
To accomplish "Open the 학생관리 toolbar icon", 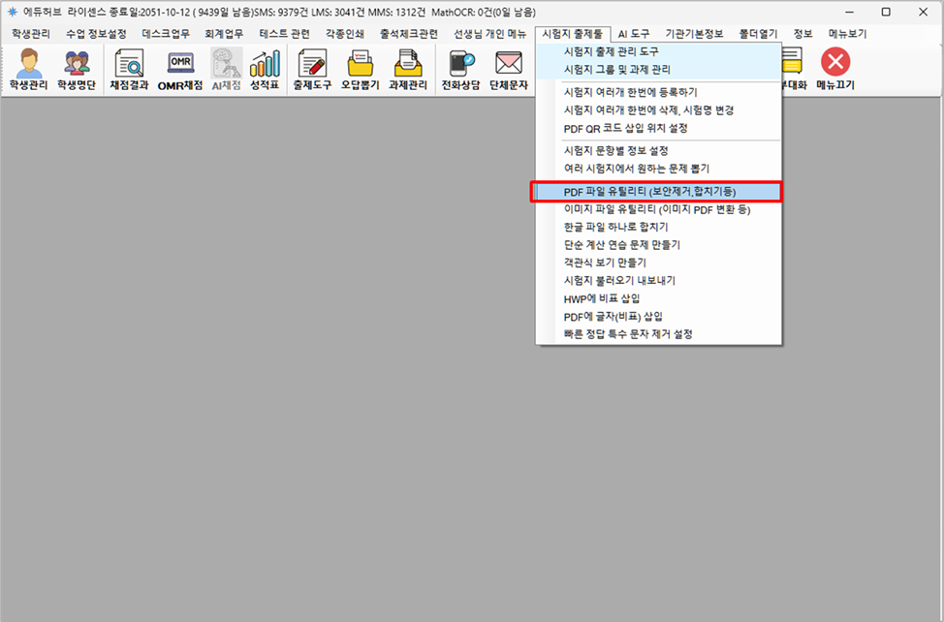I will point(29,68).
